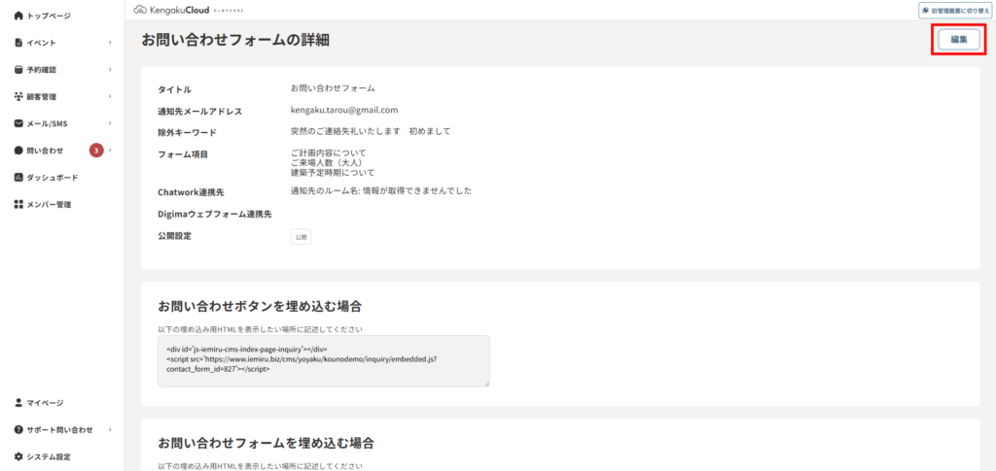Image resolution: width=996 pixels, height=471 pixels.
Task: Click inside the お問い合わせボタン embed HTML textarea
Action: pos(323,360)
